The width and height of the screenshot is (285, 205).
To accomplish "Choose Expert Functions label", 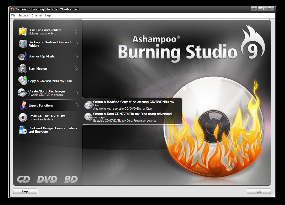I will tap(41, 106).
